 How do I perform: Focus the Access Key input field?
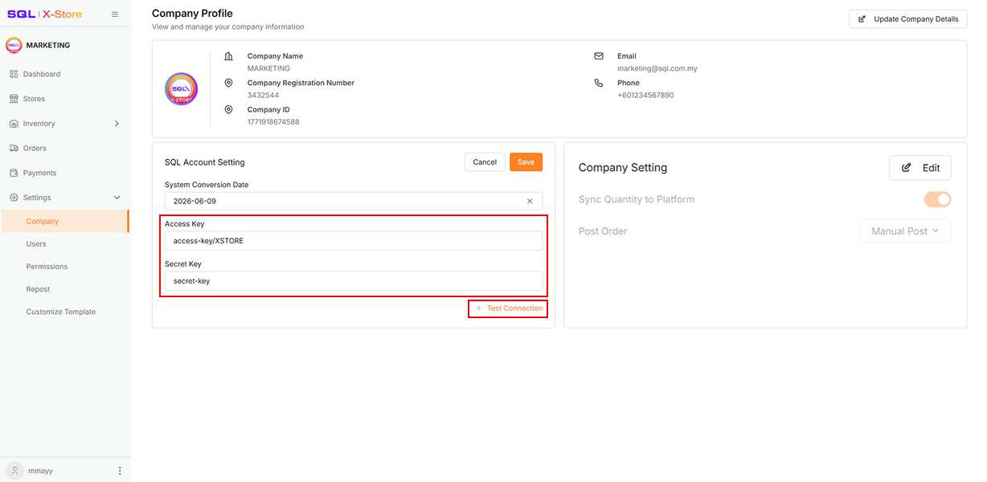[354, 241]
